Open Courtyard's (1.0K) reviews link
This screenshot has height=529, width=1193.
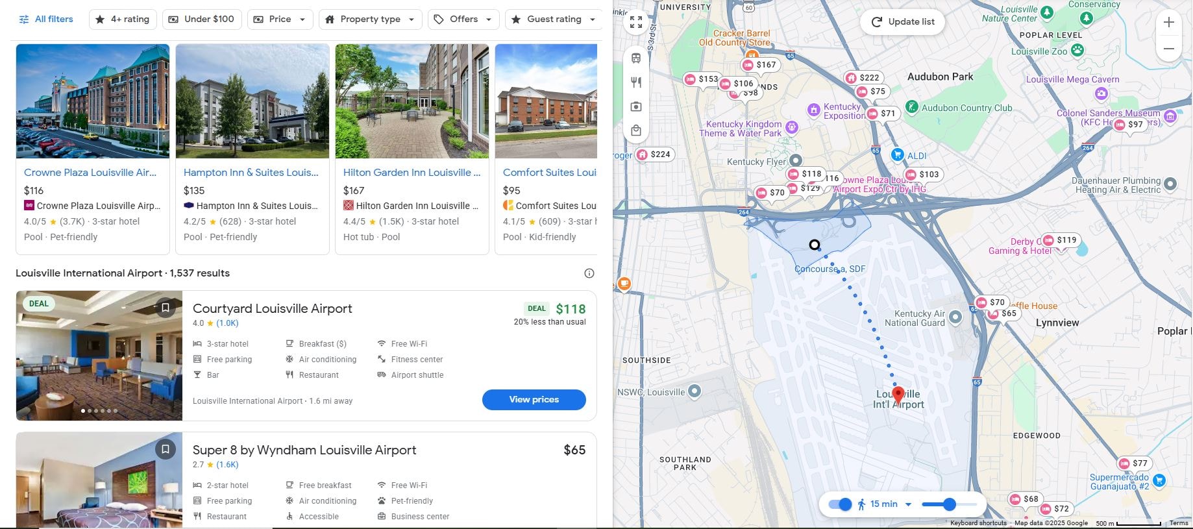click(x=228, y=323)
